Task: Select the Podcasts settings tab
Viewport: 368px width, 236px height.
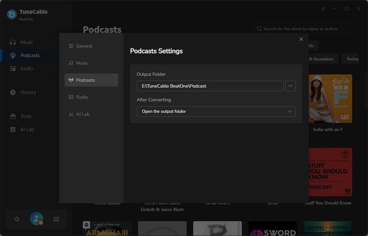Action: click(x=91, y=80)
